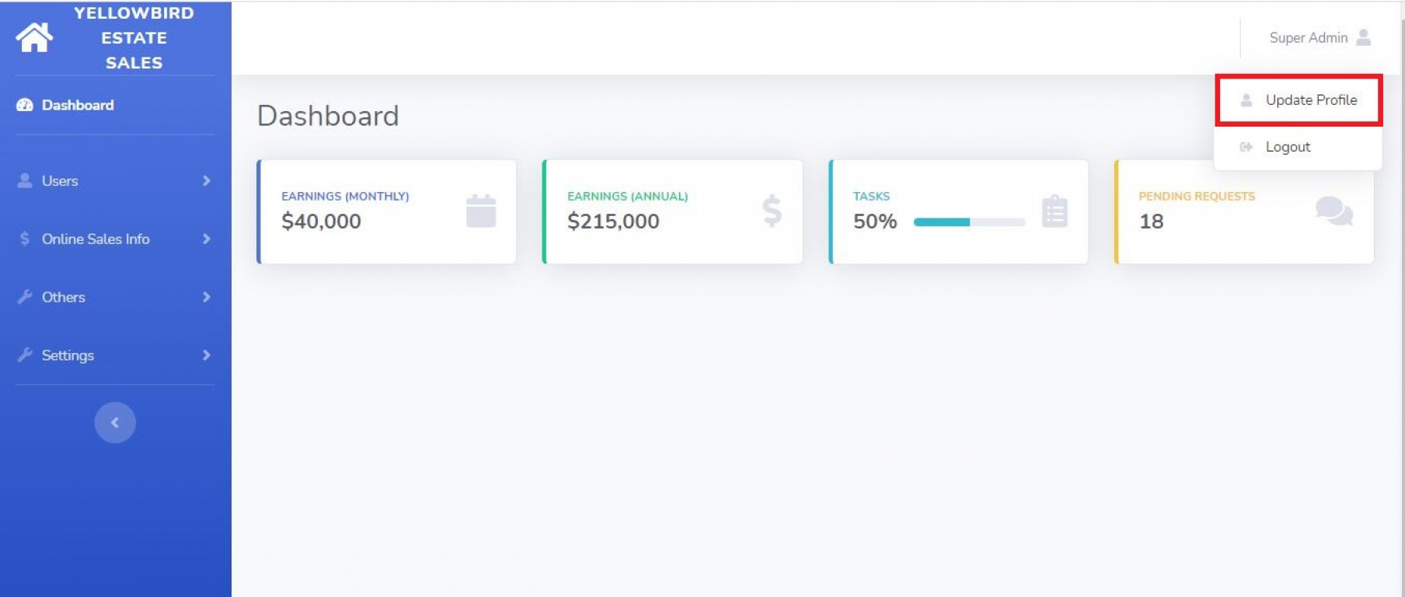The image size is (1405, 597).
Task: Click the dollar sign icon on annual earnings card
Action: [772, 211]
